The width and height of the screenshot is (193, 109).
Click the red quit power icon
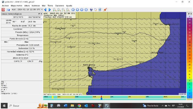[x=3, y=10]
